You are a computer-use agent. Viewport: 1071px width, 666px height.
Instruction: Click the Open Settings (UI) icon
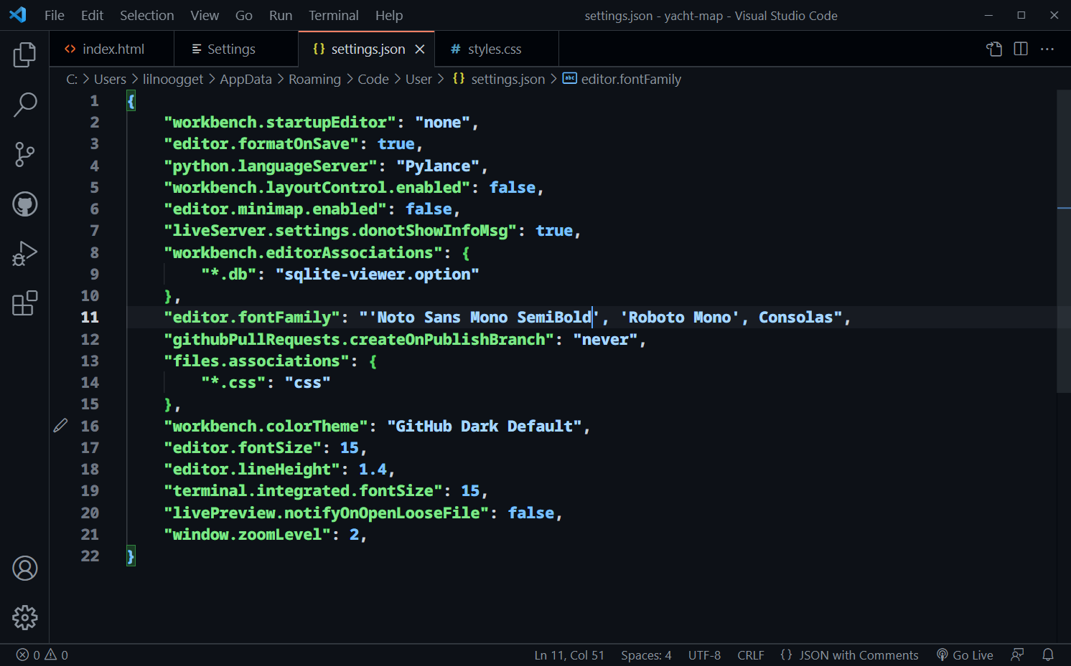pyautogui.click(x=993, y=49)
